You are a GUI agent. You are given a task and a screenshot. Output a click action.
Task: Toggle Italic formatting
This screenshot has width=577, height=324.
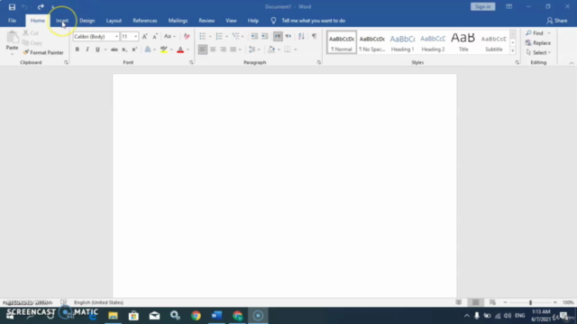87,49
